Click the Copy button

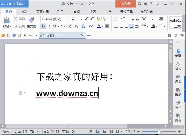(19, 26)
